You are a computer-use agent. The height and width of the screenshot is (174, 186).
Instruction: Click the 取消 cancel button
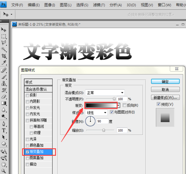coord(165,89)
